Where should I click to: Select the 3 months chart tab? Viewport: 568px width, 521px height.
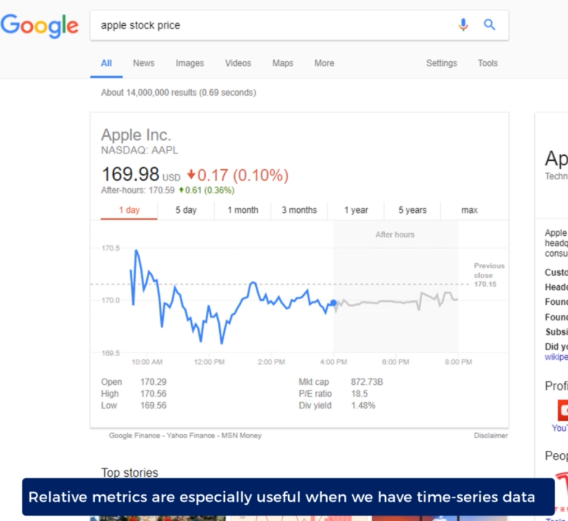pos(299,210)
